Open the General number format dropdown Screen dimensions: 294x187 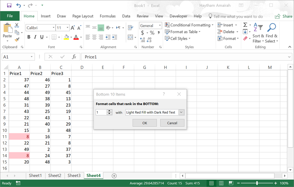pyautogui.click(x=160, y=25)
